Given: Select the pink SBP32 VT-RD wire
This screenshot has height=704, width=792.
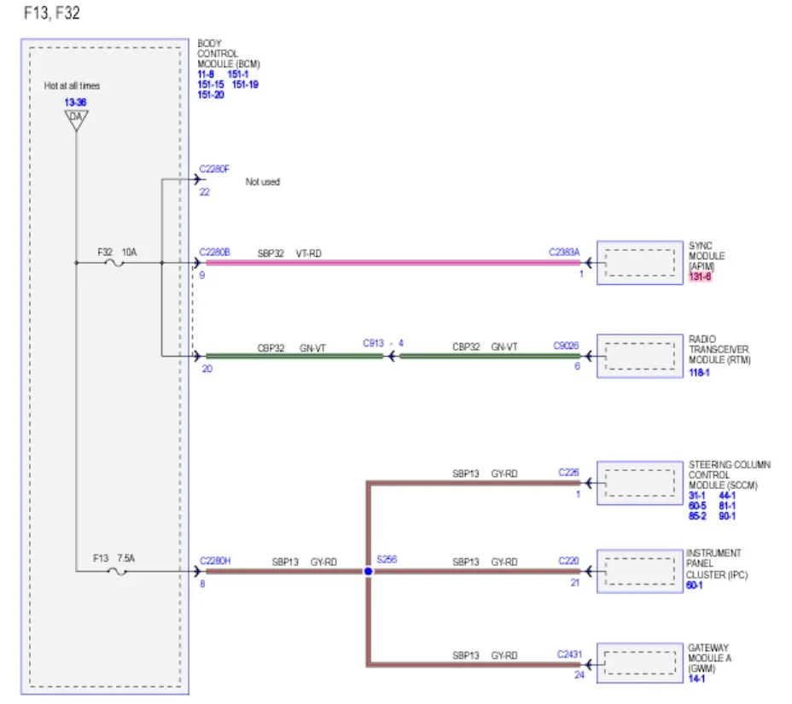Looking at the screenshot, I should click(x=393, y=263).
